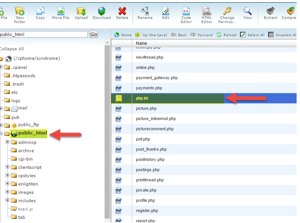300x223 pixels.
Task: Expand the .cpanel folder
Action: coord(1,67)
